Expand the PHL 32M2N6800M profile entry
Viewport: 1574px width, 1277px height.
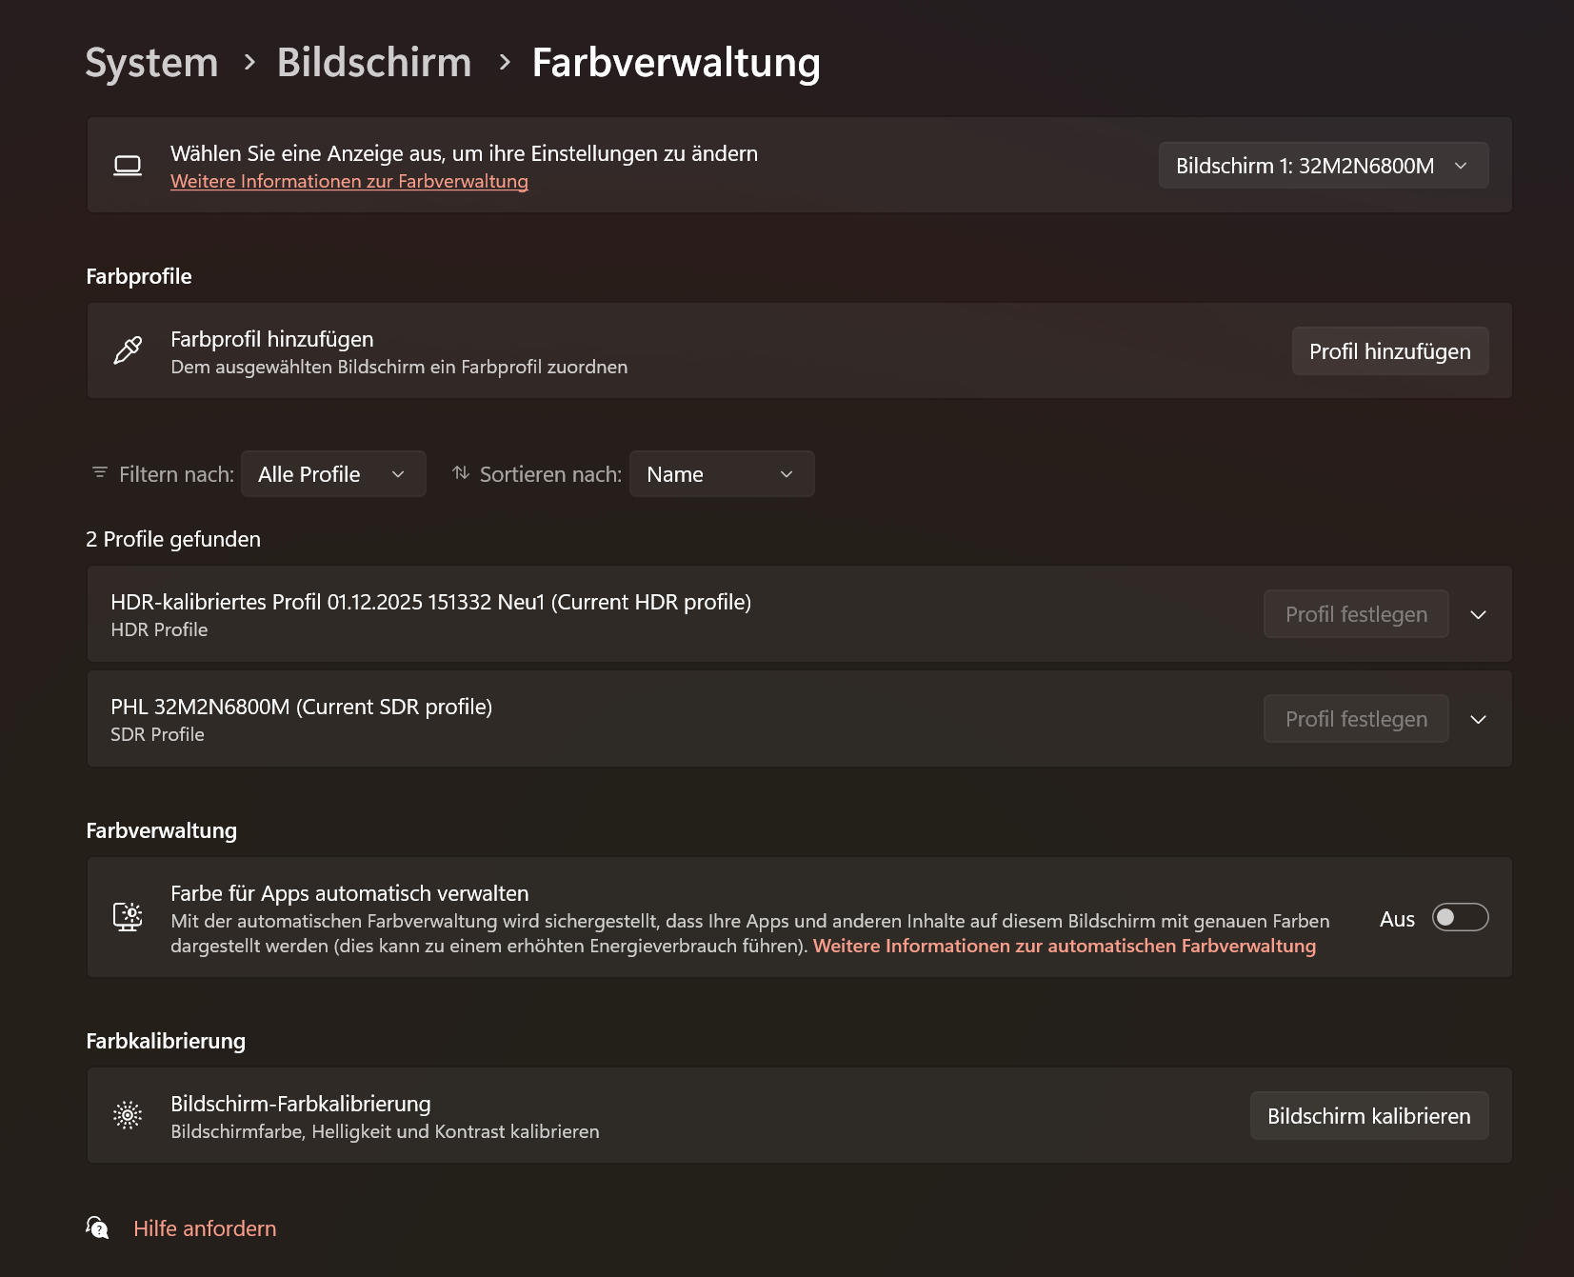tap(1478, 719)
